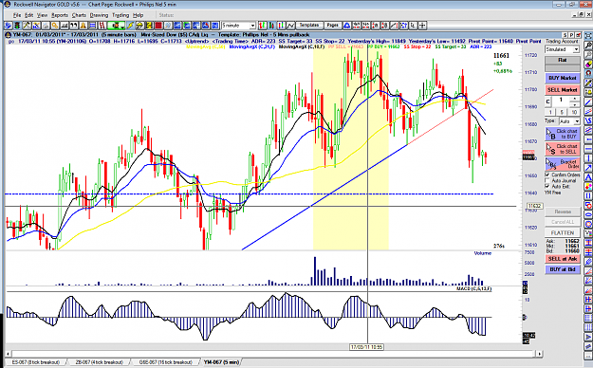Open the 5 minute interval dropdown
The image size is (593, 368).
click(x=252, y=26)
